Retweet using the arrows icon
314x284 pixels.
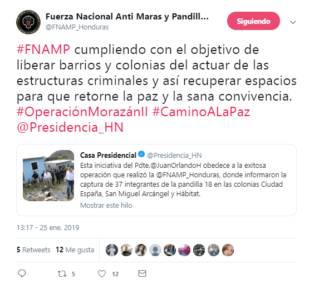[x=62, y=273]
